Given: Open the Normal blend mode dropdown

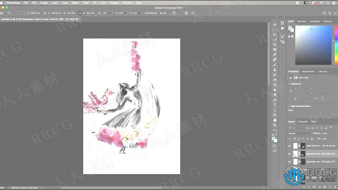Looking at the screenshot, I should (300, 134).
